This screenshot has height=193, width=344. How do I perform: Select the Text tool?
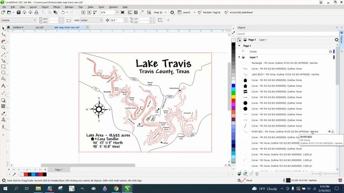3,86
